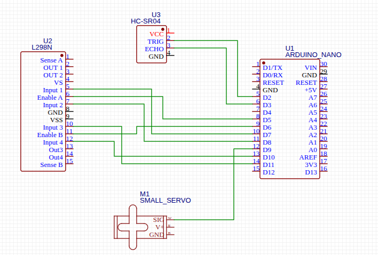Click the VS pin on L298N

click(x=58, y=83)
